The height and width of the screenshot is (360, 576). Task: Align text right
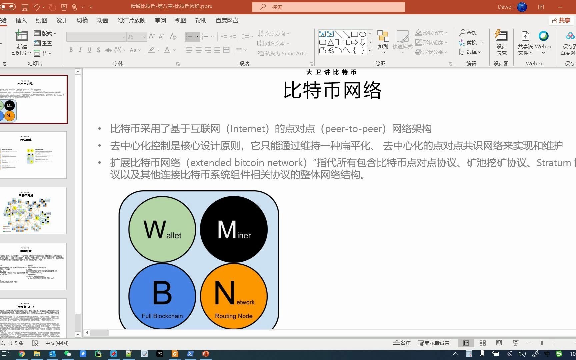tap(208, 50)
